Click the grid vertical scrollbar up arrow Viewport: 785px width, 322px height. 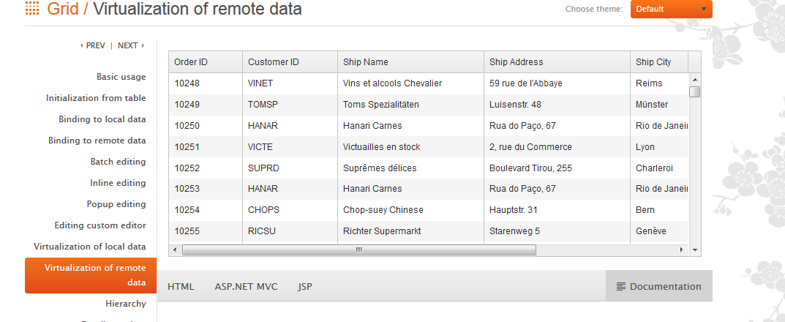click(x=694, y=79)
